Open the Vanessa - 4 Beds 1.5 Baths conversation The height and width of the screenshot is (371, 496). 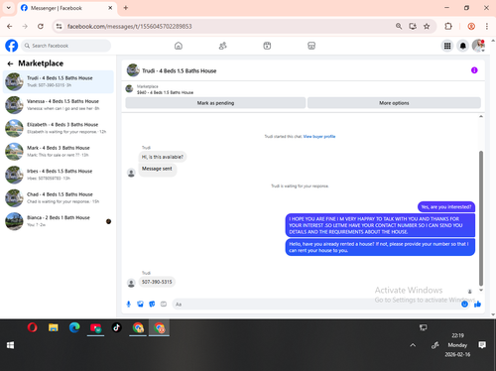(x=59, y=105)
